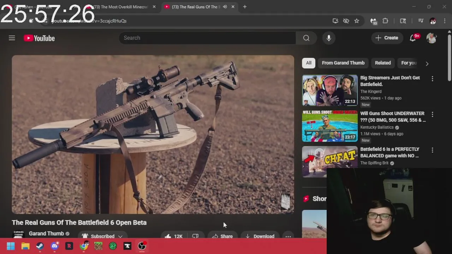
Task: Open the Minecraft taskbar icon
Action: pos(98,246)
